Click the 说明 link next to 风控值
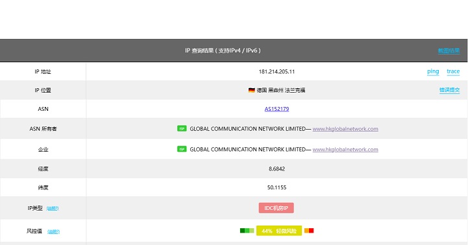468x245 pixels. [53, 231]
